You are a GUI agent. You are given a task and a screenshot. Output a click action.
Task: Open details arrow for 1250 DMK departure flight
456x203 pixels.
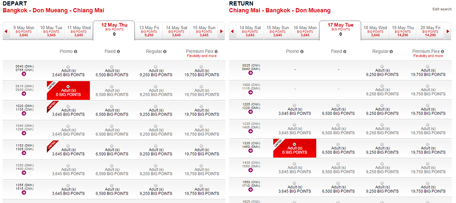(24, 173)
